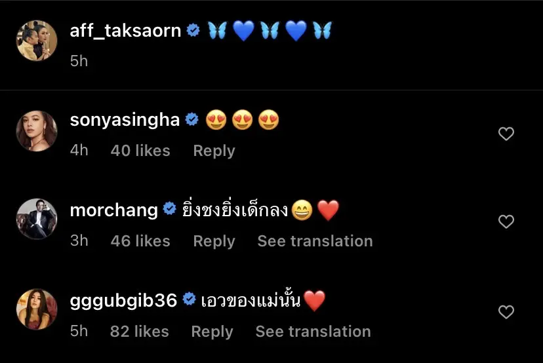Image resolution: width=543 pixels, height=363 pixels.
Task: Like morchang's comment with heart icon
Action: (506, 221)
